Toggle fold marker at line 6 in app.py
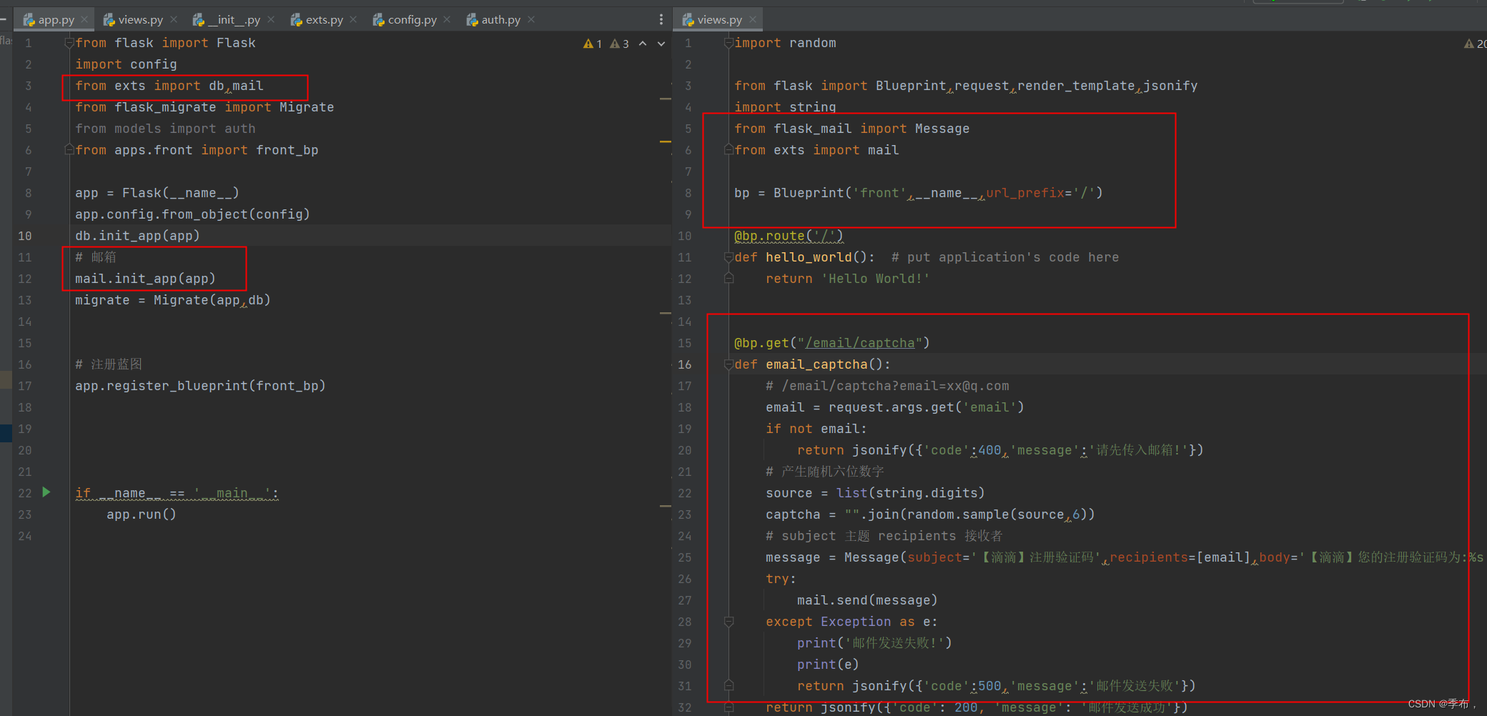Image resolution: width=1487 pixels, height=716 pixels. (69, 150)
